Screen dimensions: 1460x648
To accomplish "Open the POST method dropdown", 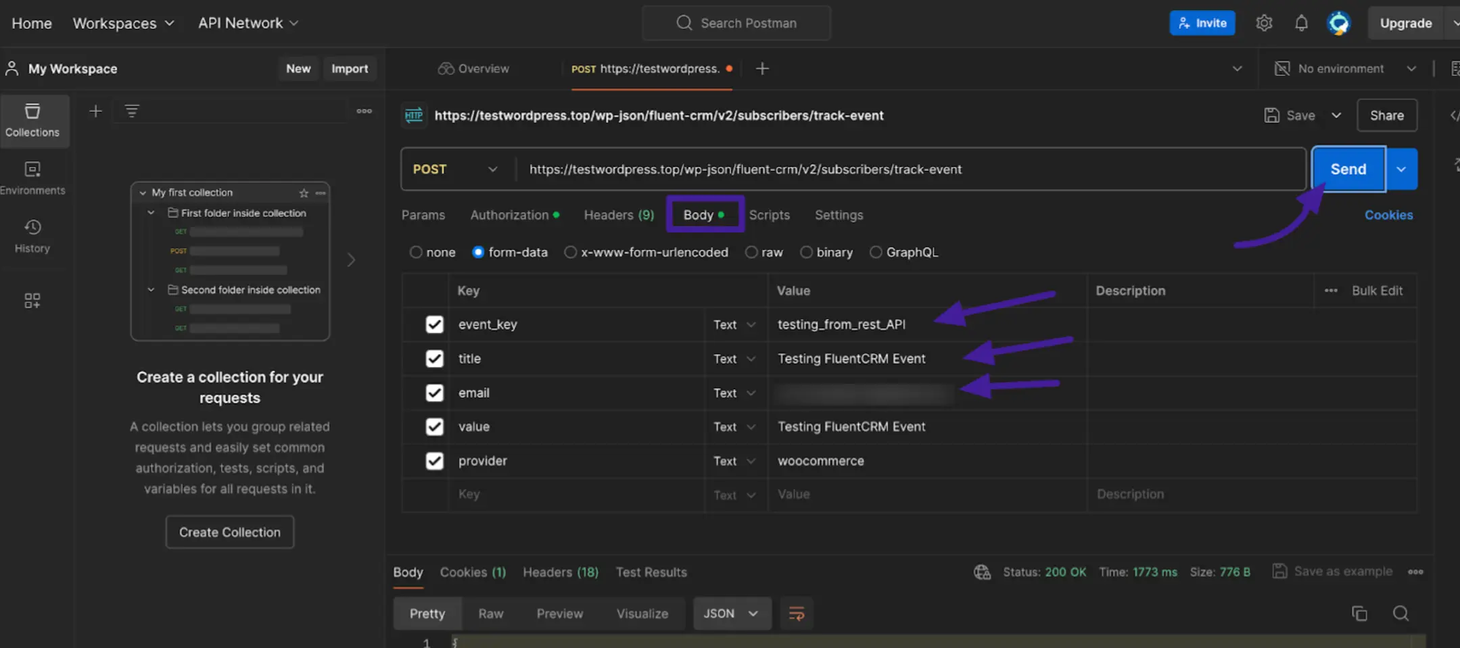I will [x=456, y=169].
